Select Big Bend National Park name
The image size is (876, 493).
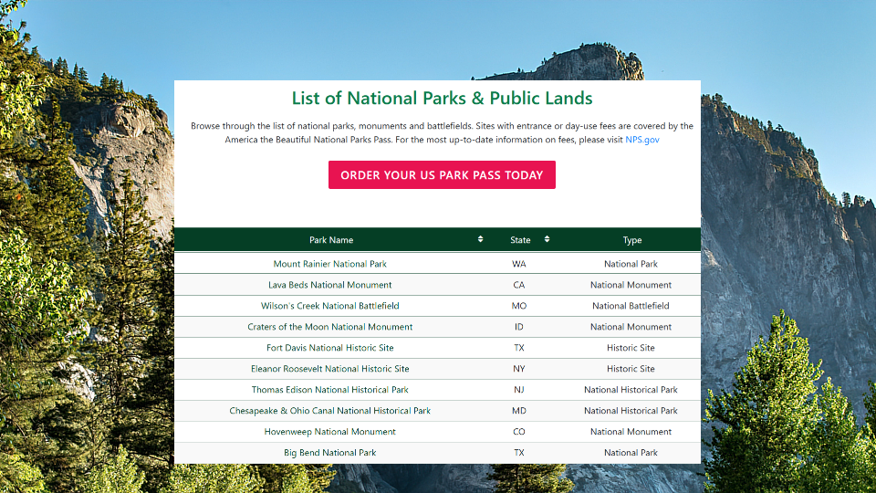[330, 453]
